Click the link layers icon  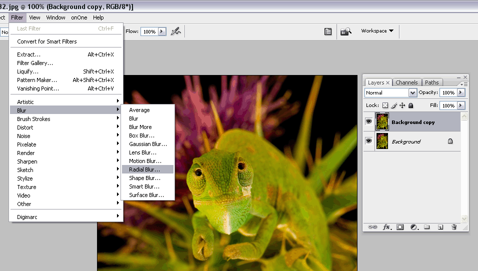[x=372, y=226]
